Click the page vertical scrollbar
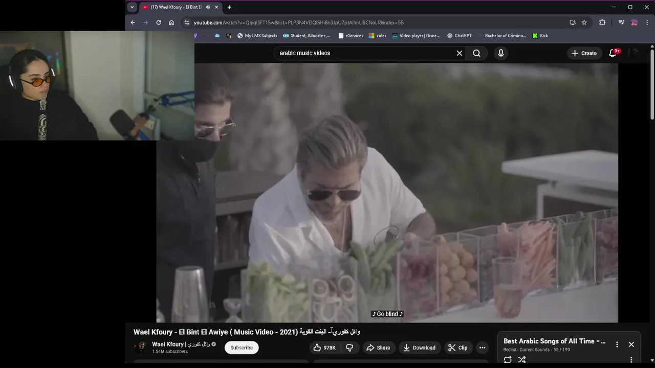This screenshot has height=368, width=655. [x=652, y=84]
